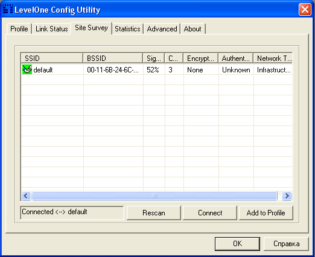Click the Unknown authentication cell
The height and width of the screenshot is (257, 315).
[x=236, y=70]
